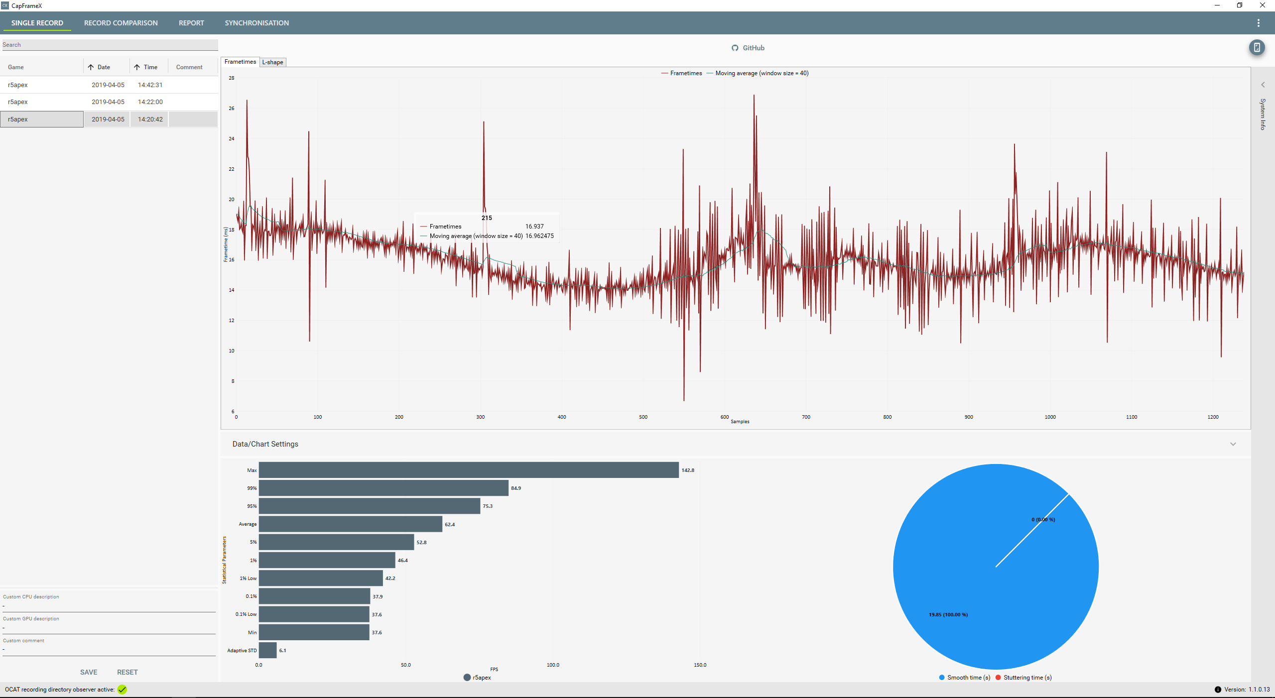Image resolution: width=1275 pixels, height=698 pixels.
Task: Click the GitHub octocat icon
Action: pyautogui.click(x=735, y=48)
